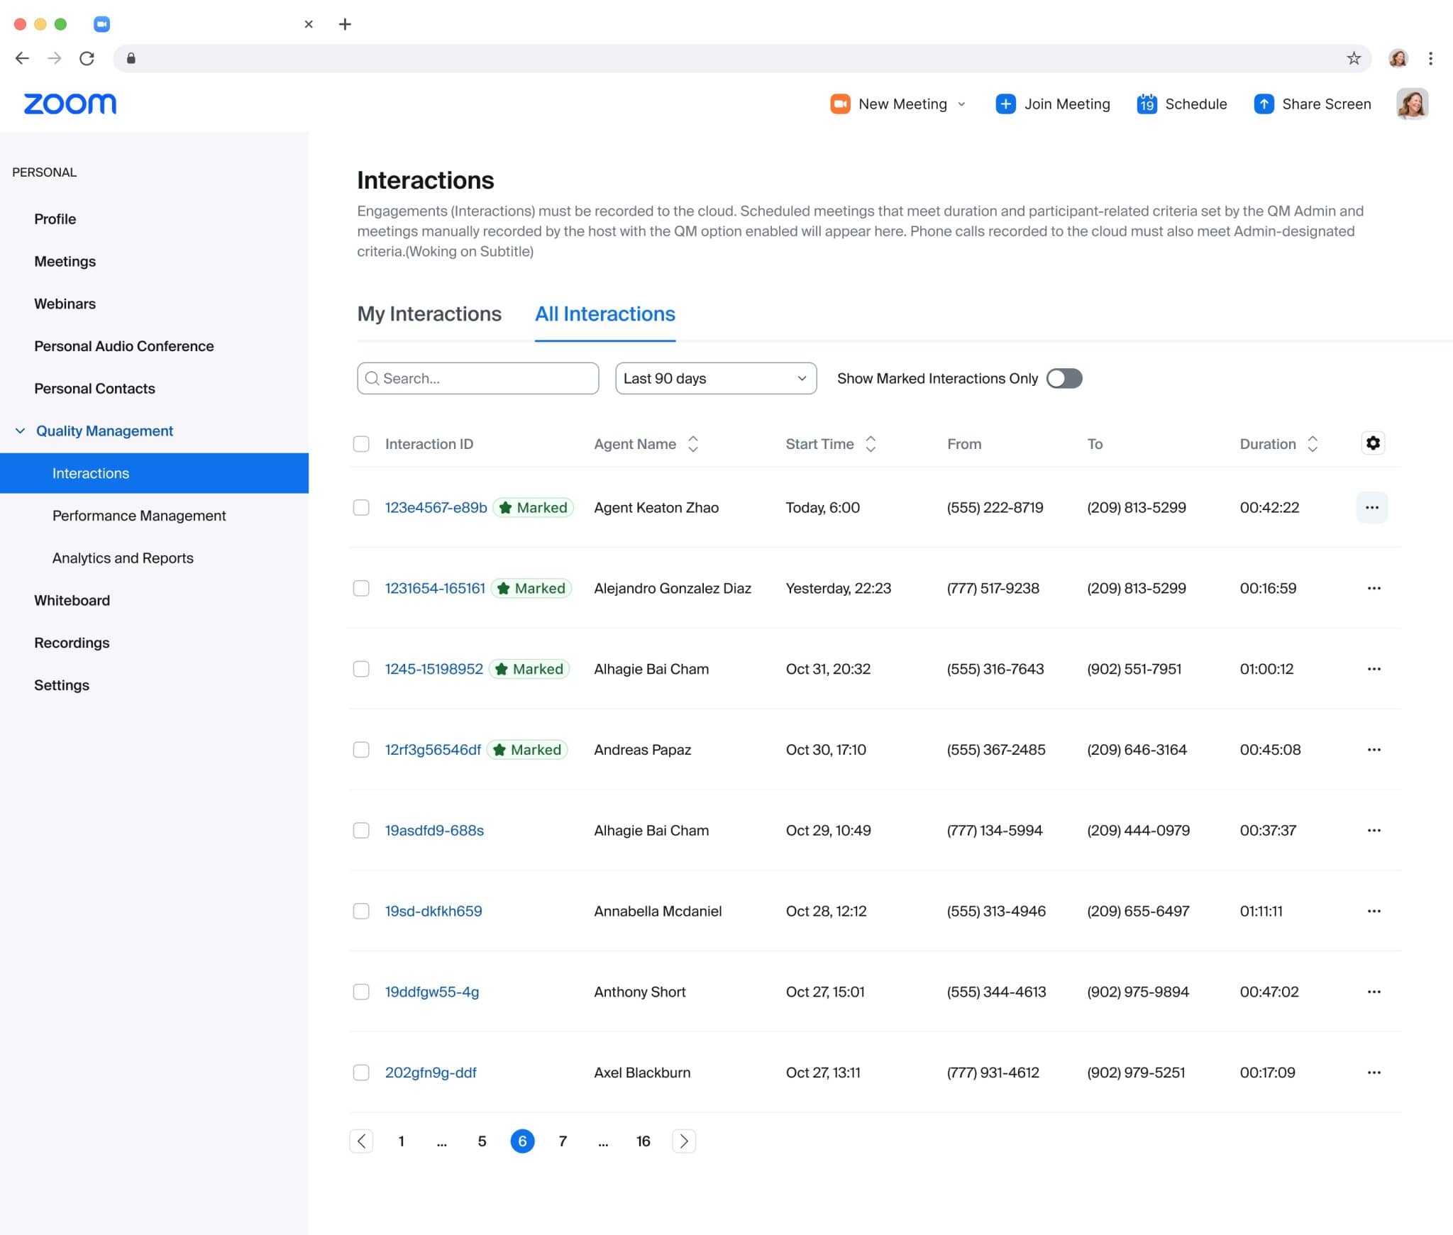Click the ellipsis menu for Annabella Mcdaniel
This screenshot has width=1453, height=1235.
[x=1374, y=910]
